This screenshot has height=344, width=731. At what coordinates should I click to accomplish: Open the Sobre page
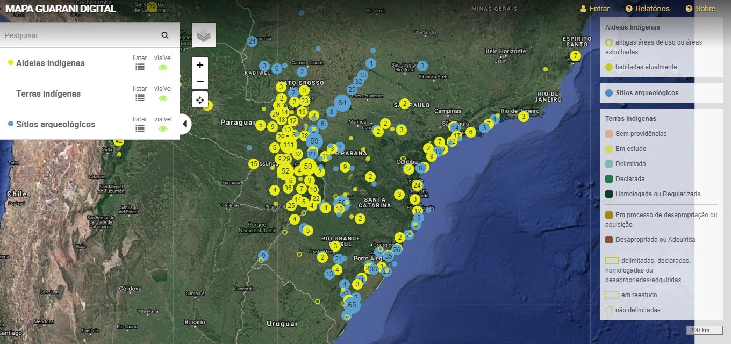coord(700,9)
